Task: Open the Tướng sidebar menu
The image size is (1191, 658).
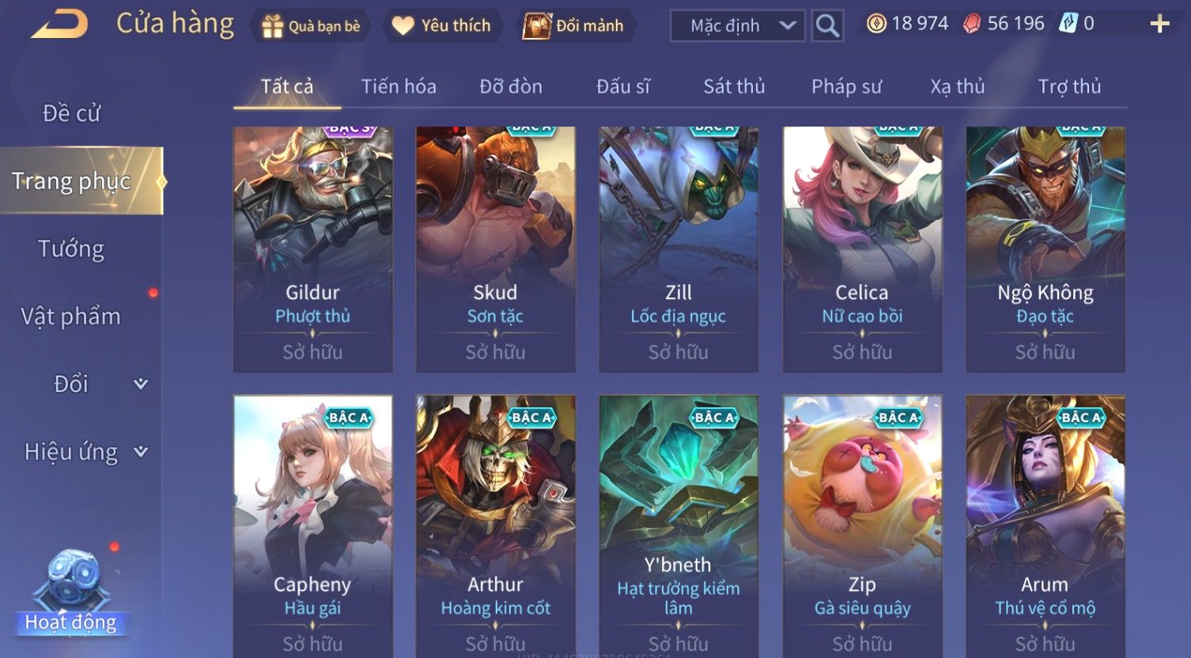Action: [x=71, y=249]
